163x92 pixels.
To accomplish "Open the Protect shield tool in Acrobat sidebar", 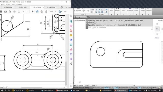I will click(71, 54).
